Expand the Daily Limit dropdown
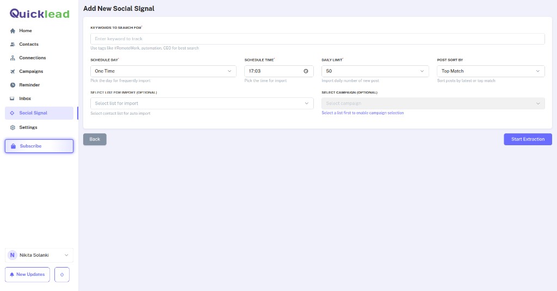Image resolution: width=557 pixels, height=291 pixels. (375, 71)
